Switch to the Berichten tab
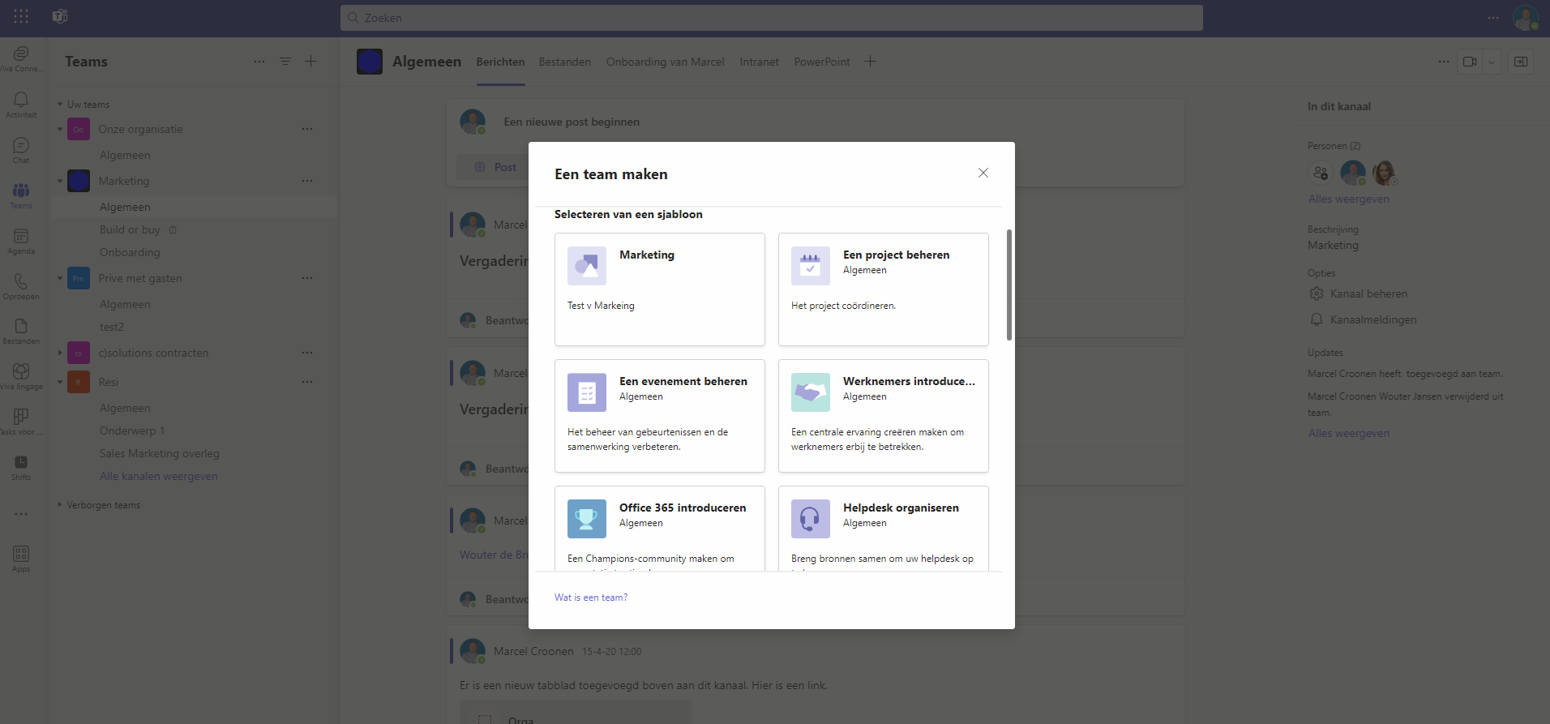 [500, 62]
